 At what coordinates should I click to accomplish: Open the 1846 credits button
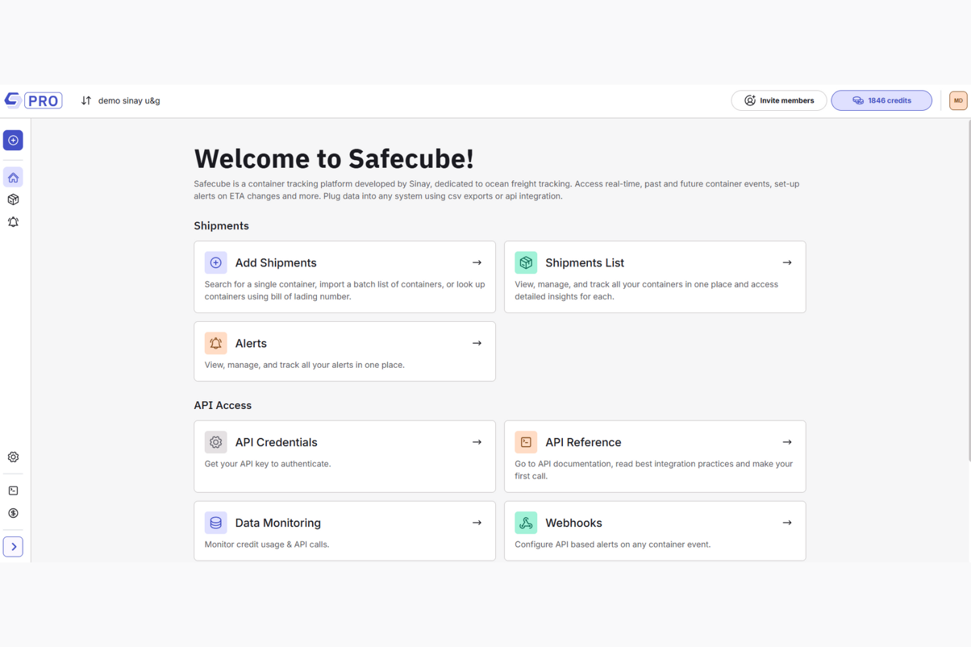click(x=881, y=100)
